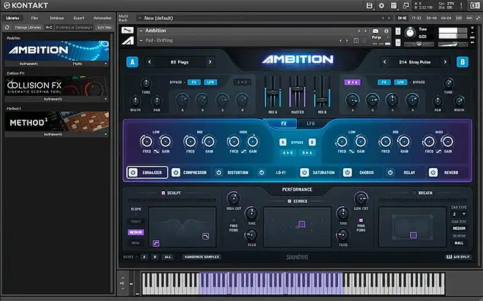Select layer A badge icon

[x=132, y=62]
